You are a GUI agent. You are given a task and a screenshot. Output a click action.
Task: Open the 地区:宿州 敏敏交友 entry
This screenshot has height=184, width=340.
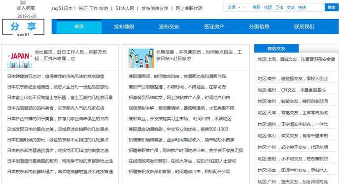(293, 101)
